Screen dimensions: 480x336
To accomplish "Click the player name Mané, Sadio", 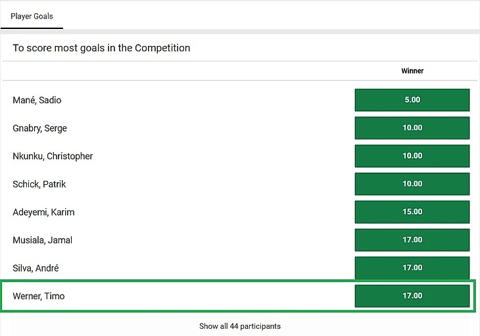I will pyautogui.click(x=37, y=101).
